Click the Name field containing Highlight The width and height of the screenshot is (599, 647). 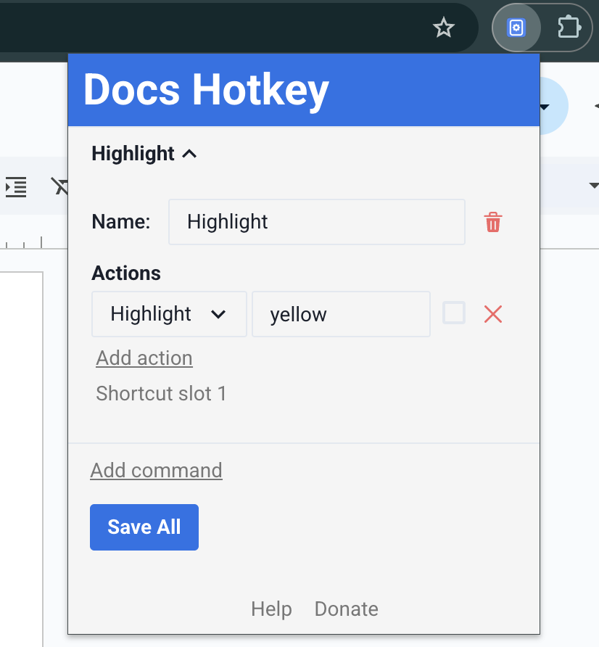(317, 222)
